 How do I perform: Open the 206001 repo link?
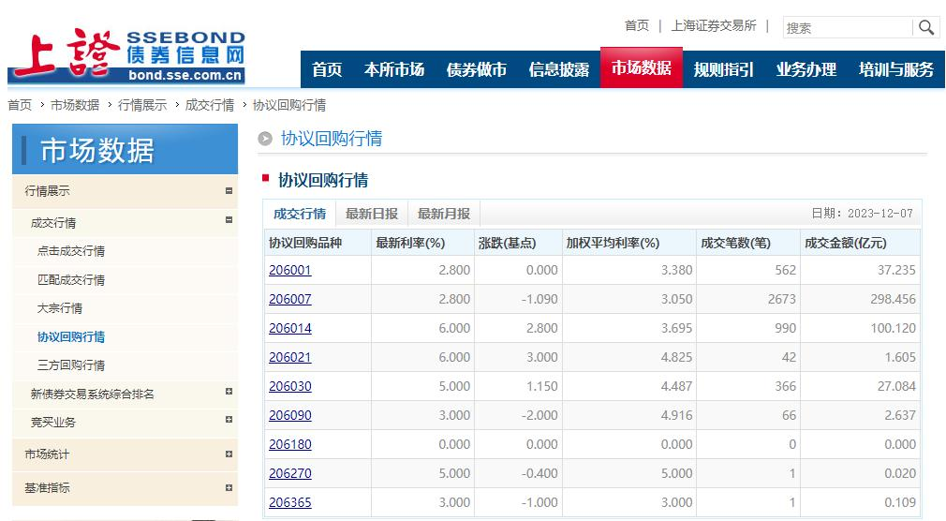click(290, 270)
